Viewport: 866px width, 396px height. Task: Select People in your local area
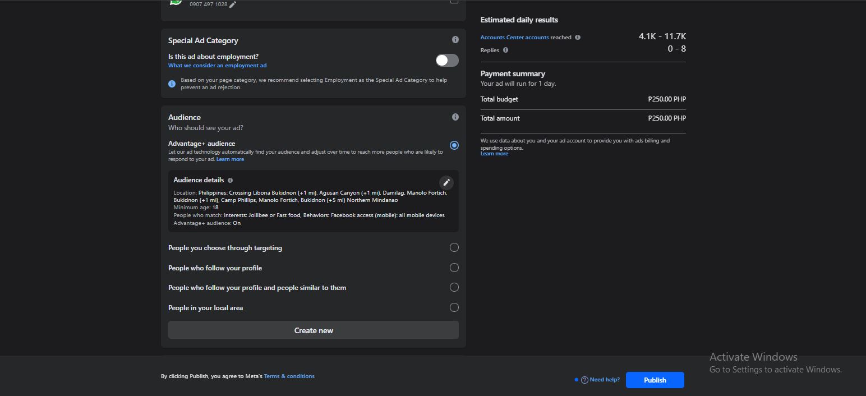[x=454, y=307]
